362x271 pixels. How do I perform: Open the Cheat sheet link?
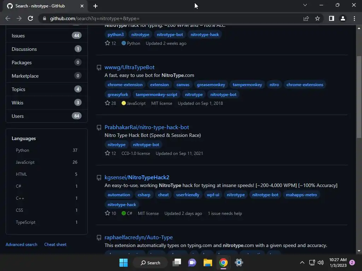pos(55,245)
